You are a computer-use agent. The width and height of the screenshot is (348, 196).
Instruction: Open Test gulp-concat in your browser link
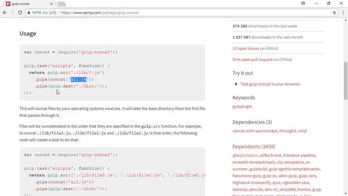(x=271, y=84)
